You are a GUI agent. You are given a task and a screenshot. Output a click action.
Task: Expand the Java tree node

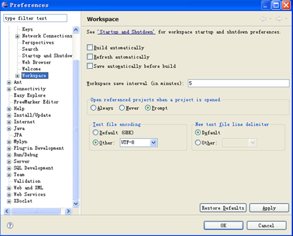pos(9,129)
